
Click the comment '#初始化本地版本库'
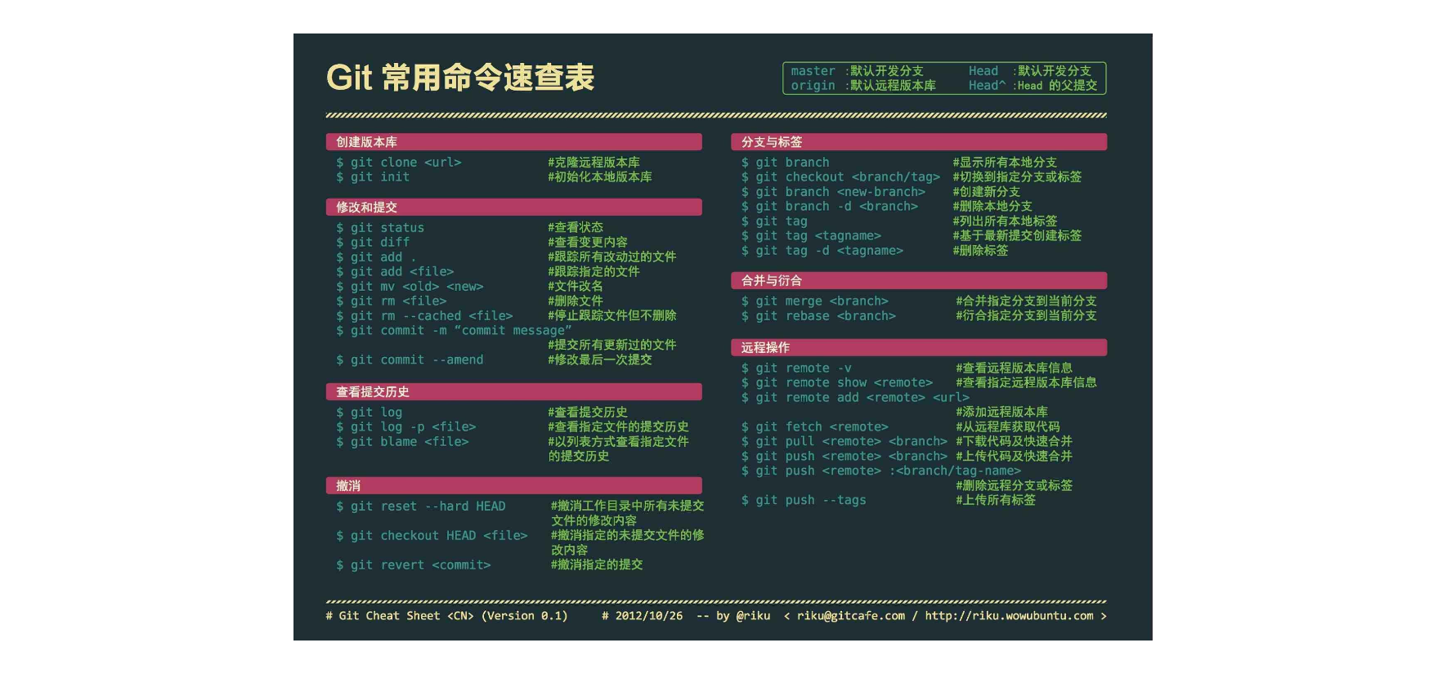coord(600,177)
